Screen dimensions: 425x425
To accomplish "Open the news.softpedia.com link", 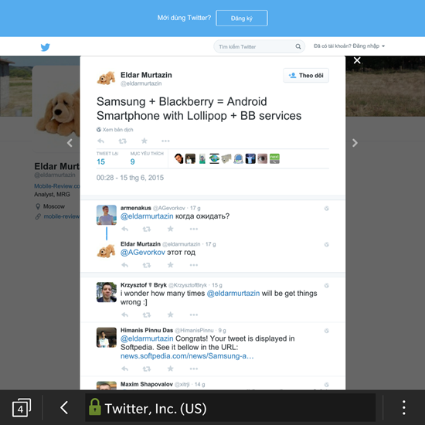I will [187, 356].
